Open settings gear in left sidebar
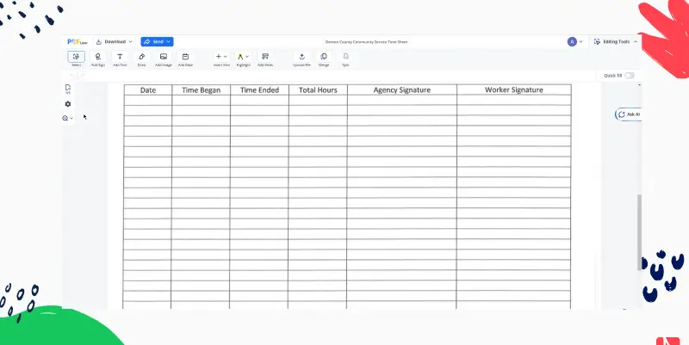Image resolution: width=689 pixels, height=345 pixels. pos(68,104)
